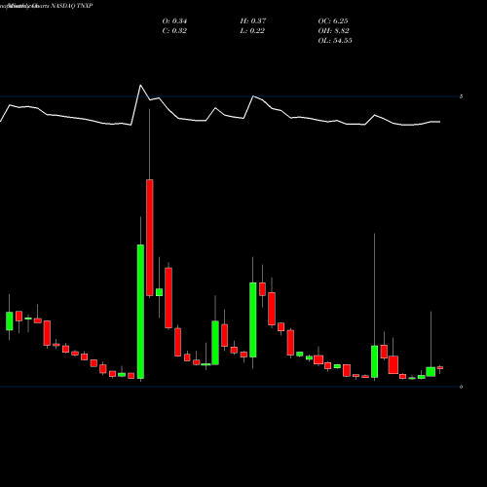
Task: Click the NASDAQ TNXP chart title
Action: 72,6
